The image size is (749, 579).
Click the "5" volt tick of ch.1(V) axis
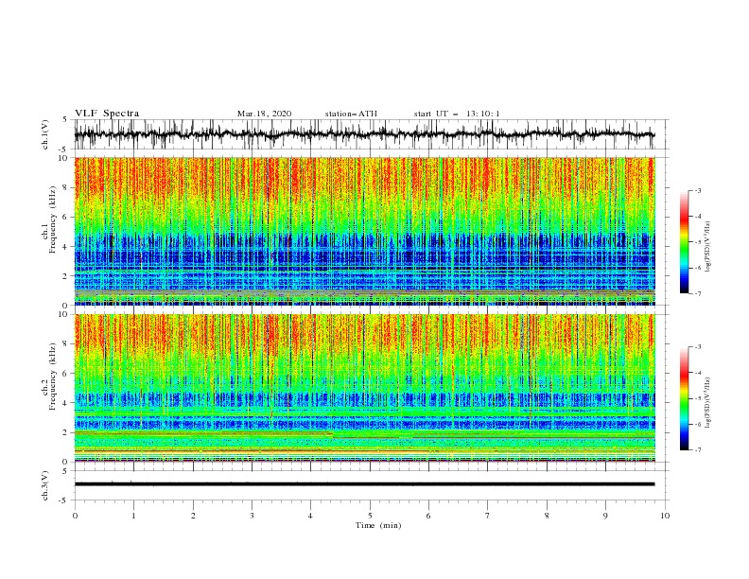(65, 120)
